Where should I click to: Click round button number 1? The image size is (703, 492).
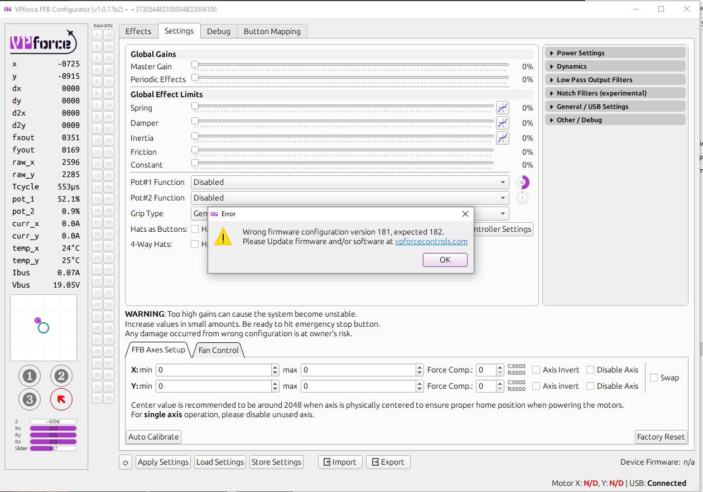(x=30, y=376)
